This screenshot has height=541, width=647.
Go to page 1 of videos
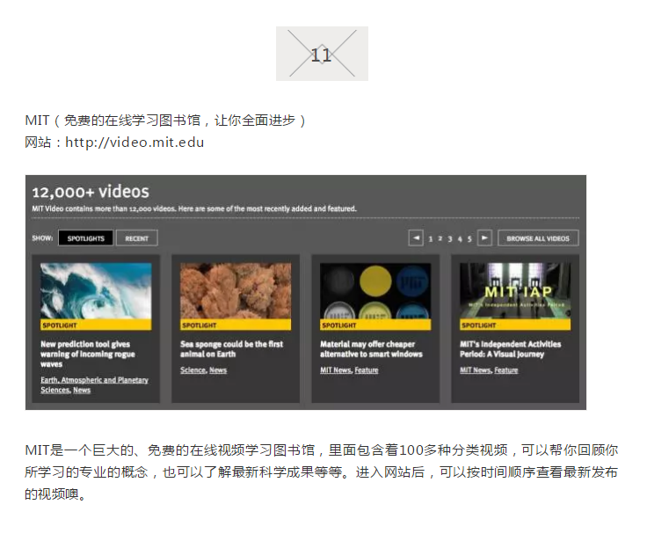point(431,238)
